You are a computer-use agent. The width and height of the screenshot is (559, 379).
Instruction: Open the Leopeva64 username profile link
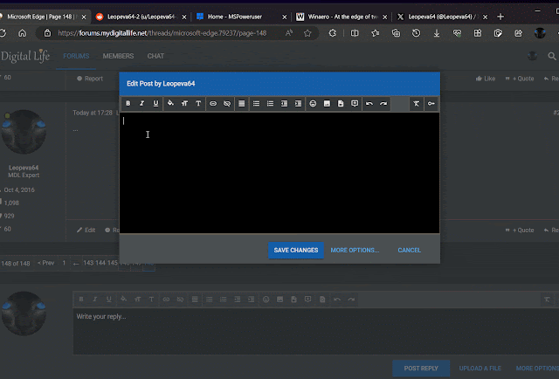tap(24, 168)
